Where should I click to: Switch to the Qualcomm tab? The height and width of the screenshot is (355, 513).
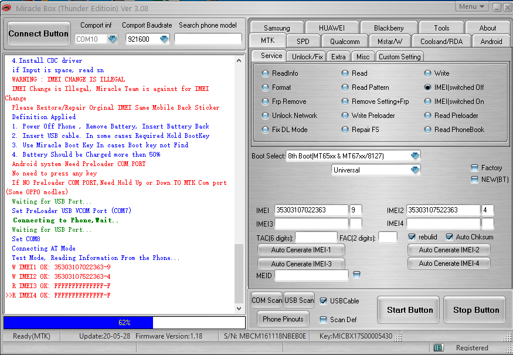click(345, 42)
